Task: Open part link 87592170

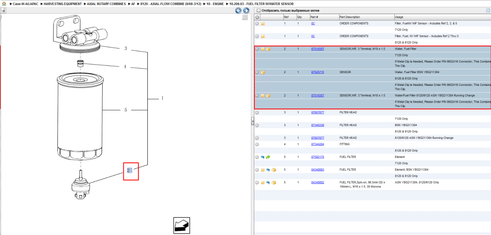Action: point(318,157)
